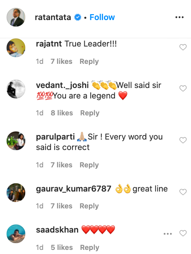The image size is (191, 254).
Task: Like vedant._joshi's comment with the heart
Action: click(183, 88)
